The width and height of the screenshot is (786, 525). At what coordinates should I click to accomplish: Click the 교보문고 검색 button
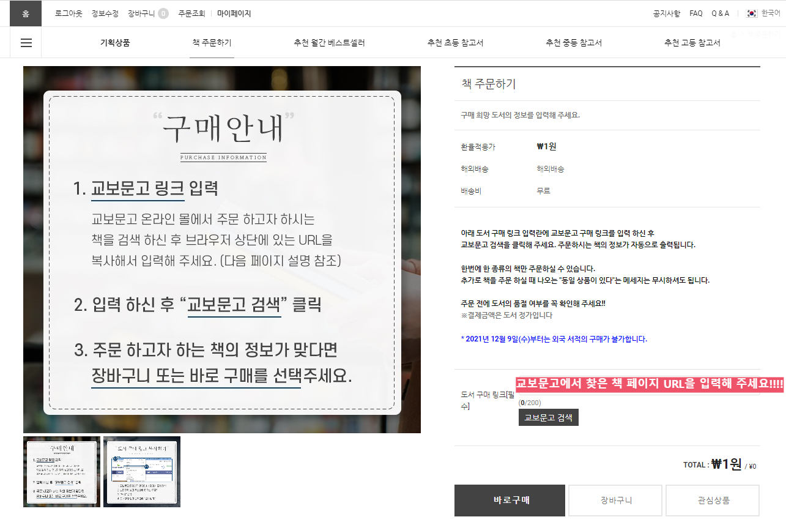click(548, 417)
